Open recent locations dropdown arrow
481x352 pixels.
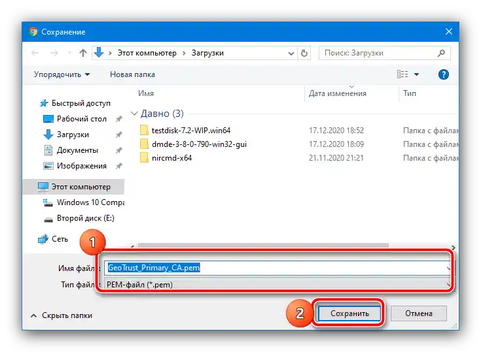pos(69,54)
